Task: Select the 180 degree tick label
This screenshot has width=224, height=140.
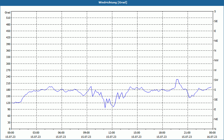Action: click(8, 90)
